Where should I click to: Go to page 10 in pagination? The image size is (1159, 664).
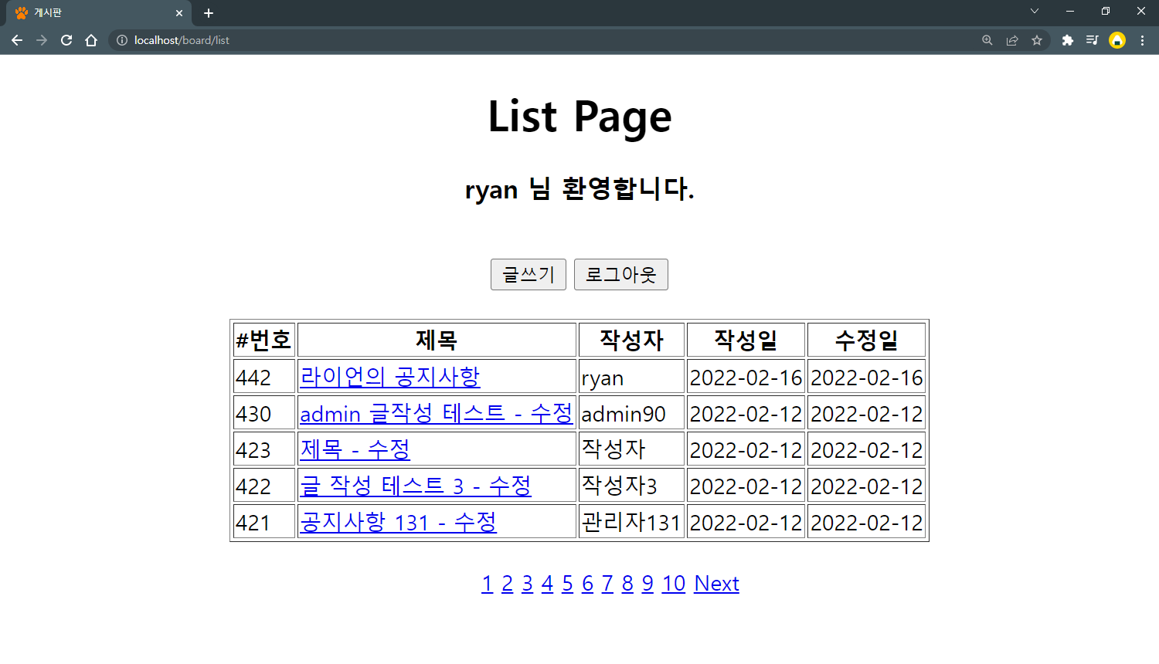(674, 584)
